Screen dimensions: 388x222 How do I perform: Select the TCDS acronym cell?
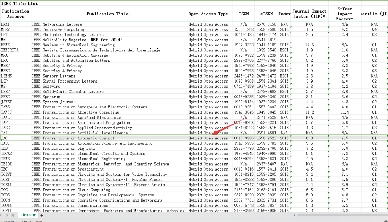(x=15, y=195)
